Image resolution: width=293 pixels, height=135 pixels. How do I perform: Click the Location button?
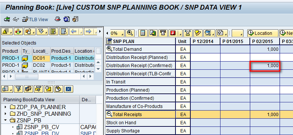point(263,33)
